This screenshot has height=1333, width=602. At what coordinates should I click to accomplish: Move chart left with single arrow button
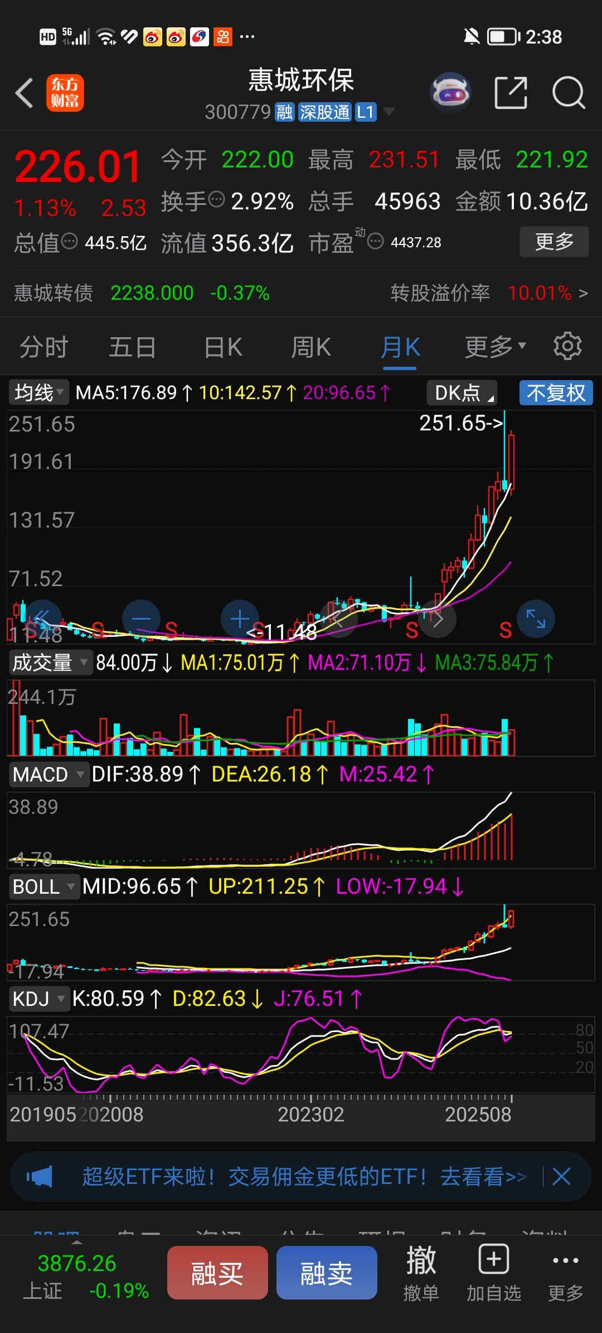click(x=338, y=618)
